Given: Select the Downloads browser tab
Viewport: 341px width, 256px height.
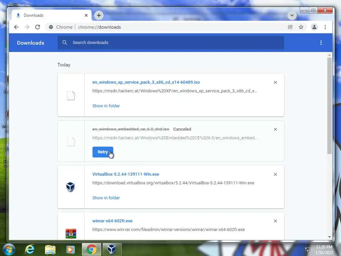Looking at the screenshot, I should pyautogui.click(x=51, y=15).
